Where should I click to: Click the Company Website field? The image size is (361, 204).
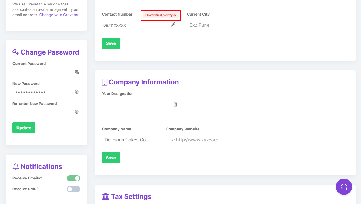click(193, 140)
